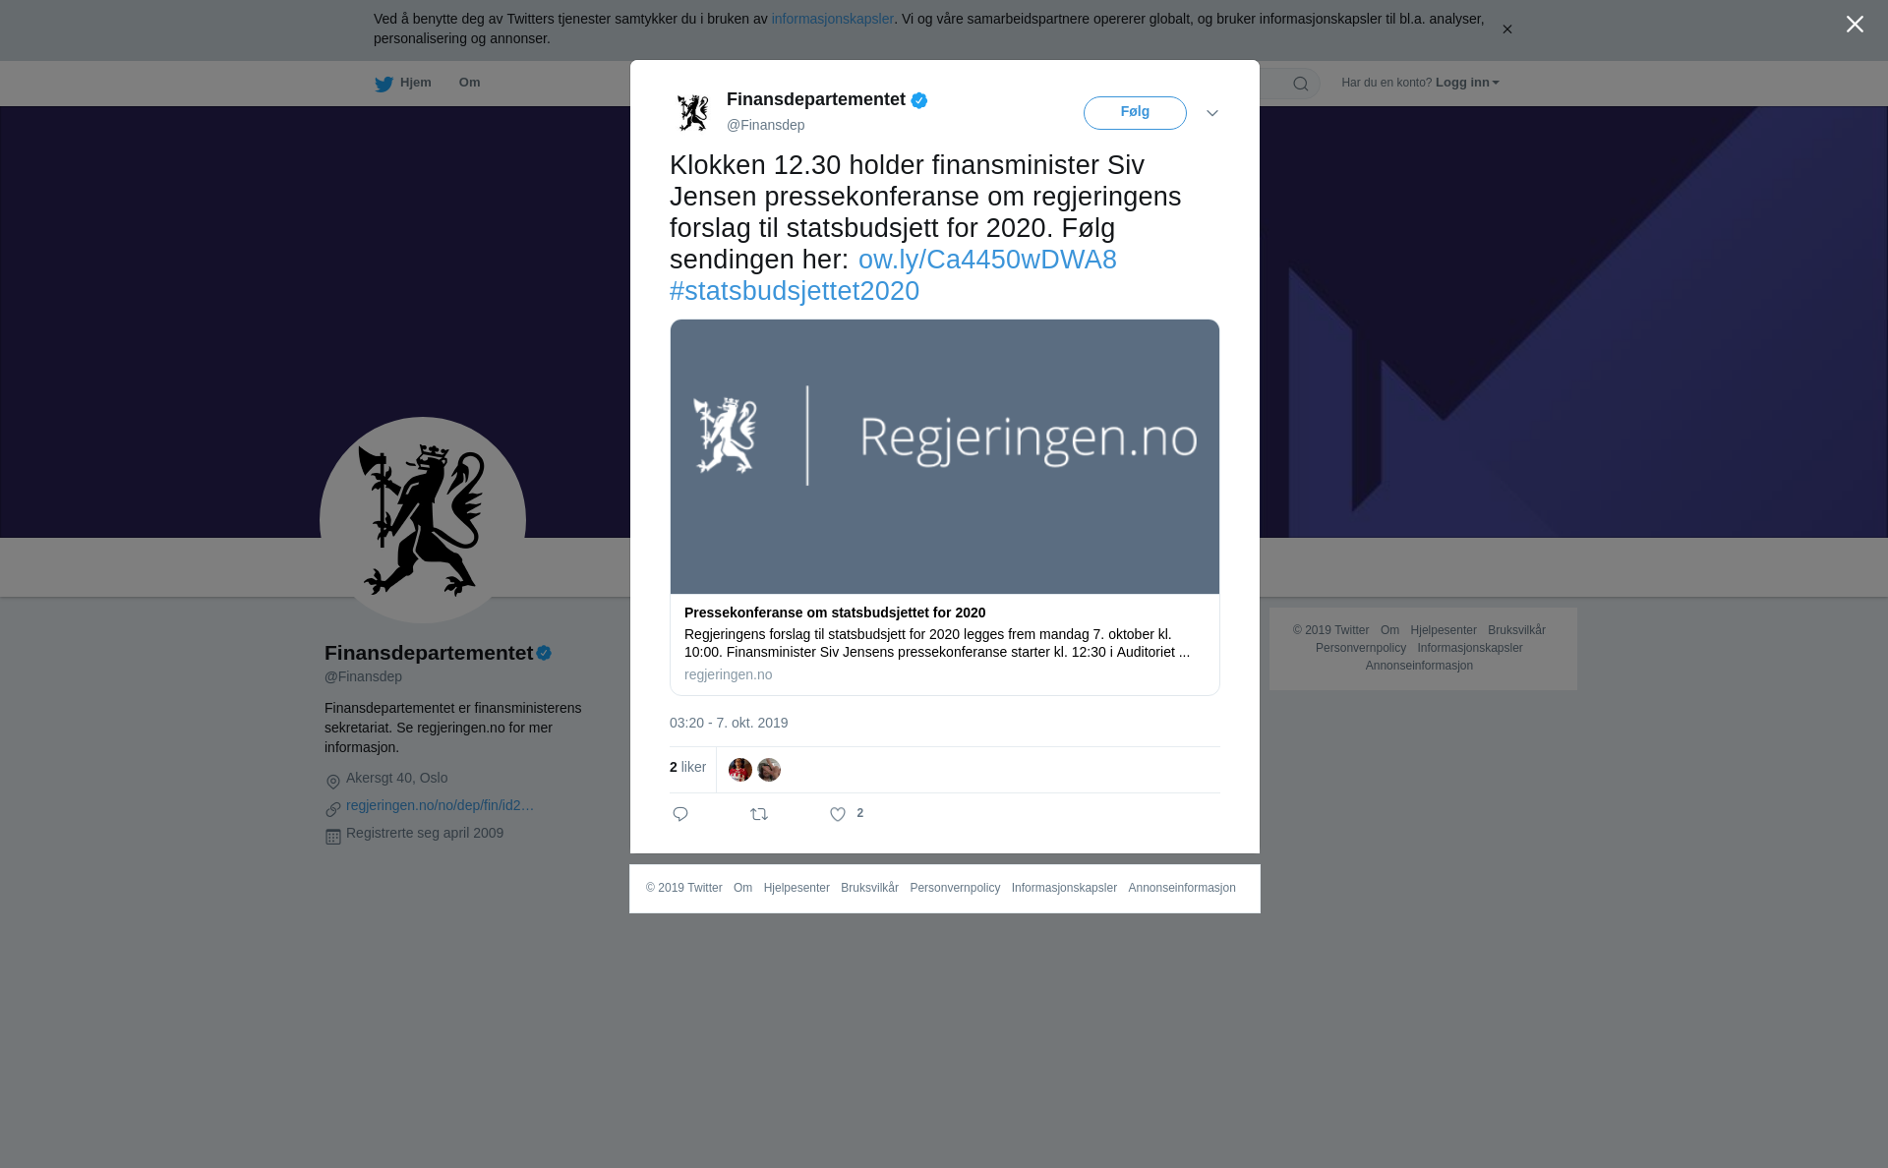
Task: Open hashtag #statsbudsjettet2020
Action: tap(795, 291)
